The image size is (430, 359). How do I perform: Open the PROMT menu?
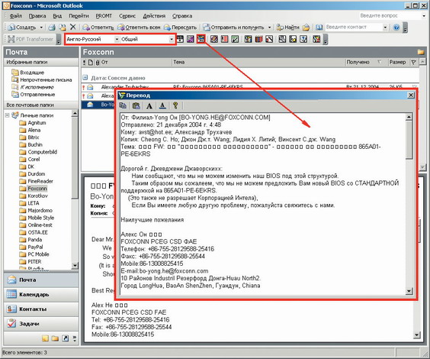[104, 16]
